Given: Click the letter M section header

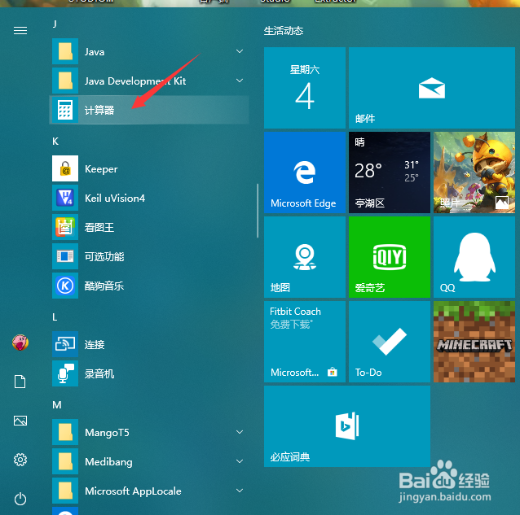Looking at the screenshot, I should pos(57,405).
